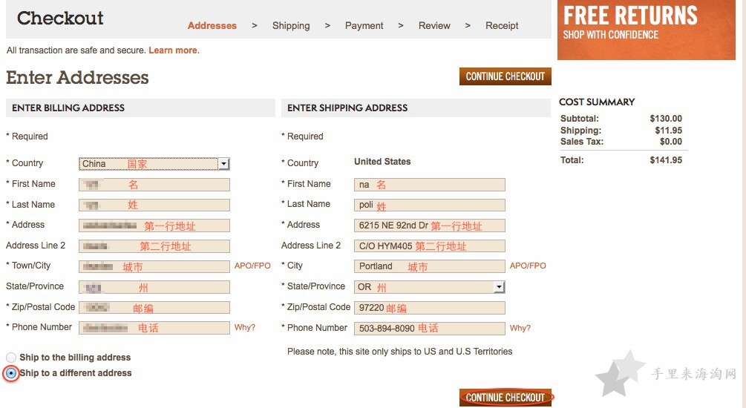This screenshot has height=408, width=746.
Task: Click the Addresses checkout step
Action: [212, 26]
